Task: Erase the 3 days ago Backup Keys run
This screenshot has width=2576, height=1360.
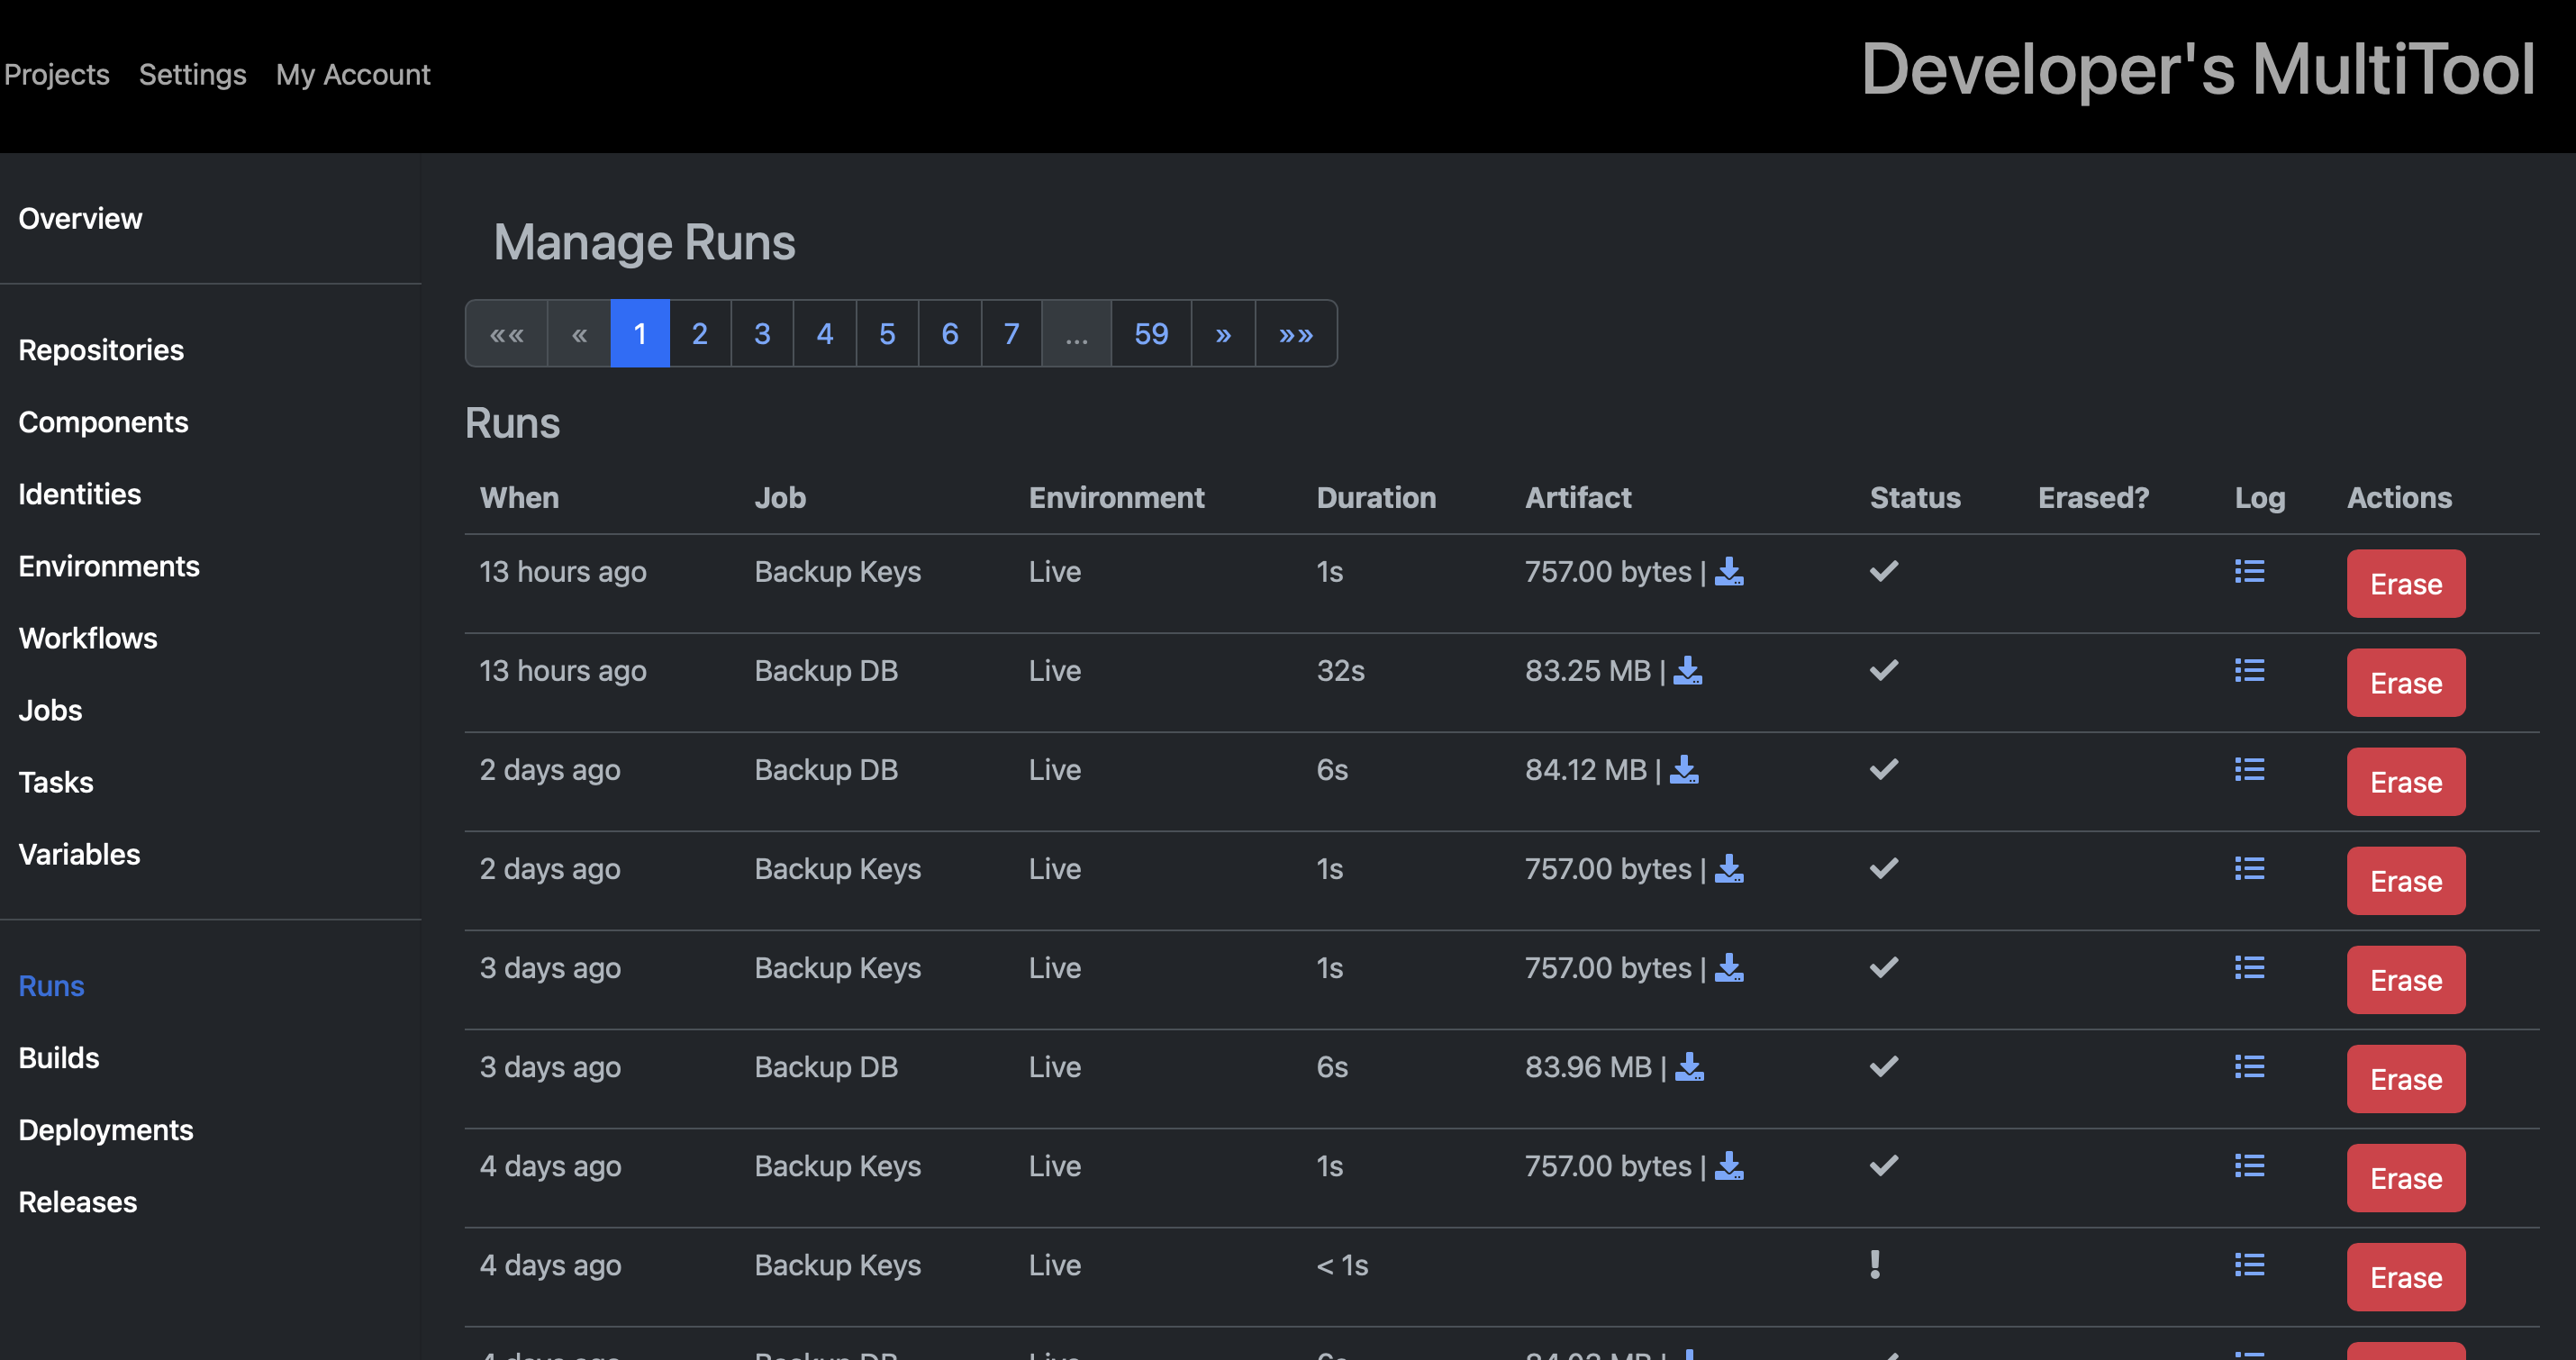Action: point(2405,980)
